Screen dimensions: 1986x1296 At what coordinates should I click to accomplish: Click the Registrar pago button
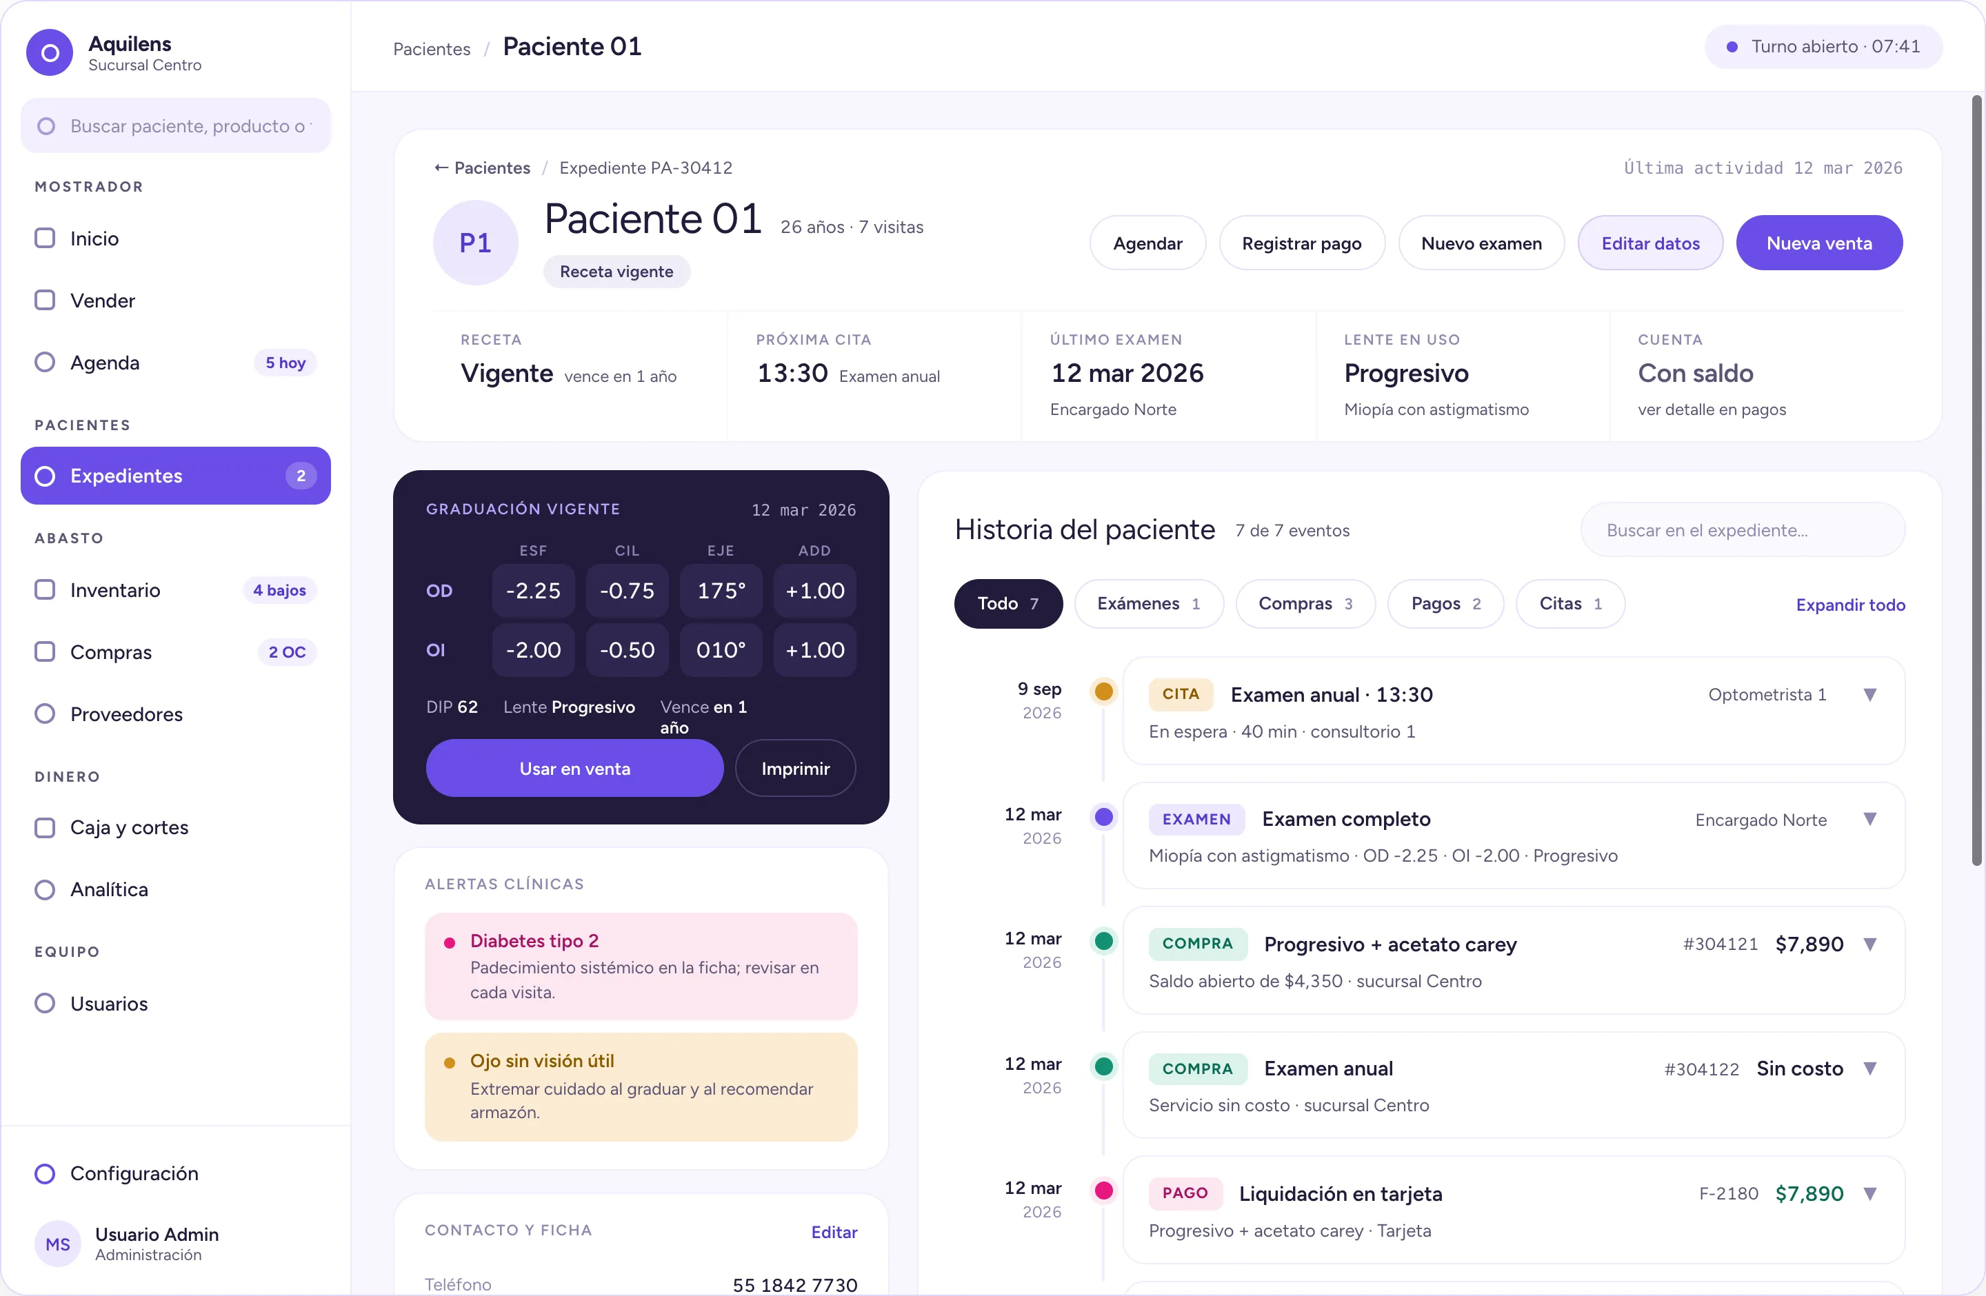(x=1301, y=243)
